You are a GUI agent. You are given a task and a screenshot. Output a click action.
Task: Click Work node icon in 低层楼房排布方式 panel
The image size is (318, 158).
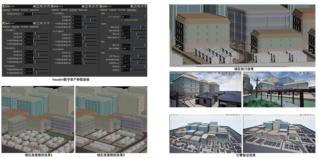coord(4,6)
